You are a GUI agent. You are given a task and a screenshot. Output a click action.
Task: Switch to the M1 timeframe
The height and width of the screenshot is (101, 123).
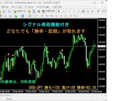tap(38, 16)
